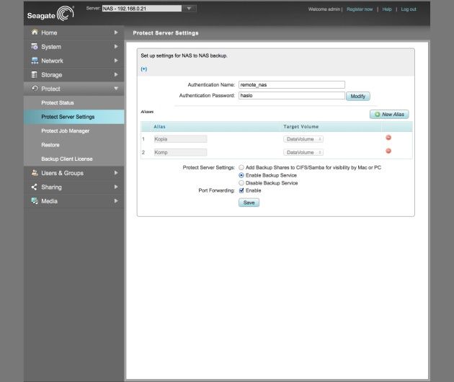Expand the Users & Groups arrow

pyautogui.click(x=116, y=173)
